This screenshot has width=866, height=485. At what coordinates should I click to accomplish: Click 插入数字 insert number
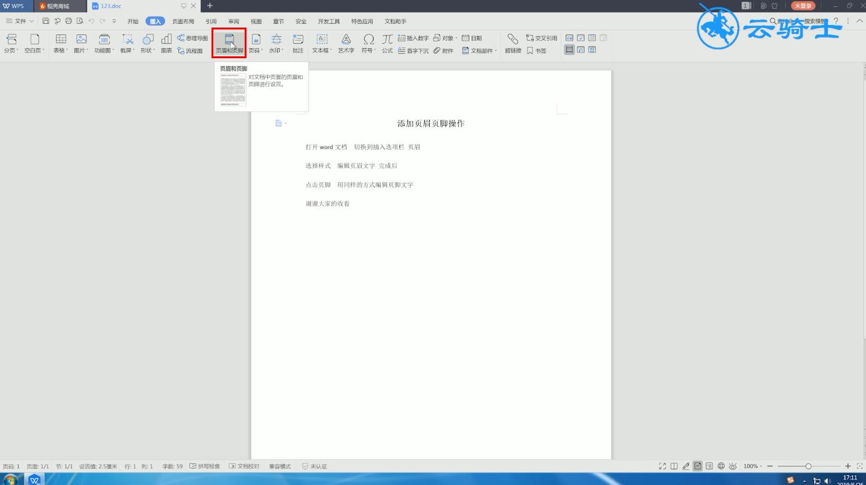414,38
